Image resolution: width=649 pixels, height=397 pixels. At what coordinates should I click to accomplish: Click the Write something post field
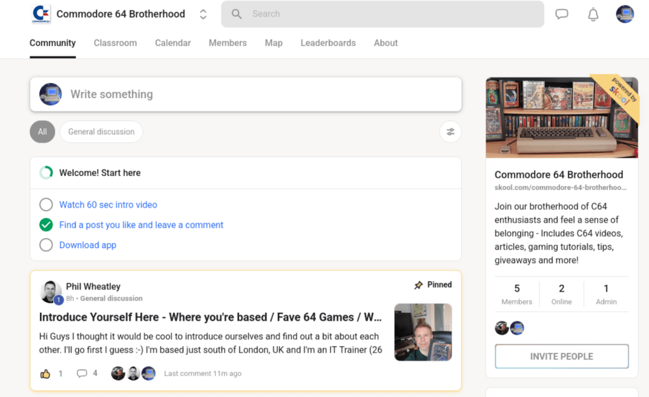[x=246, y=94]
